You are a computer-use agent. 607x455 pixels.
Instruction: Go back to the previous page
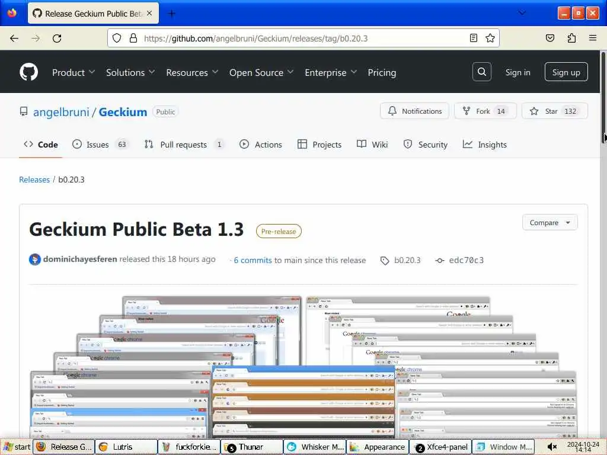pos(14,39)
